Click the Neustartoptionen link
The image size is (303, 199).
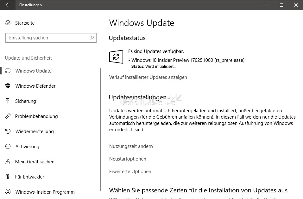[128, 159]
